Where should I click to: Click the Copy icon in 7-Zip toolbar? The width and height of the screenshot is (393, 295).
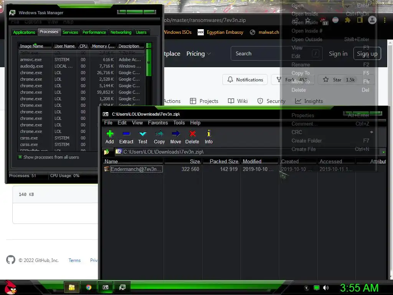159,137
